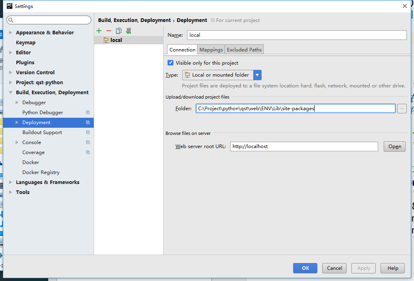The height and width of the screenshot is (281, 414).
Task: Confirm settings with OK button
Action: (x=305, y=268)
